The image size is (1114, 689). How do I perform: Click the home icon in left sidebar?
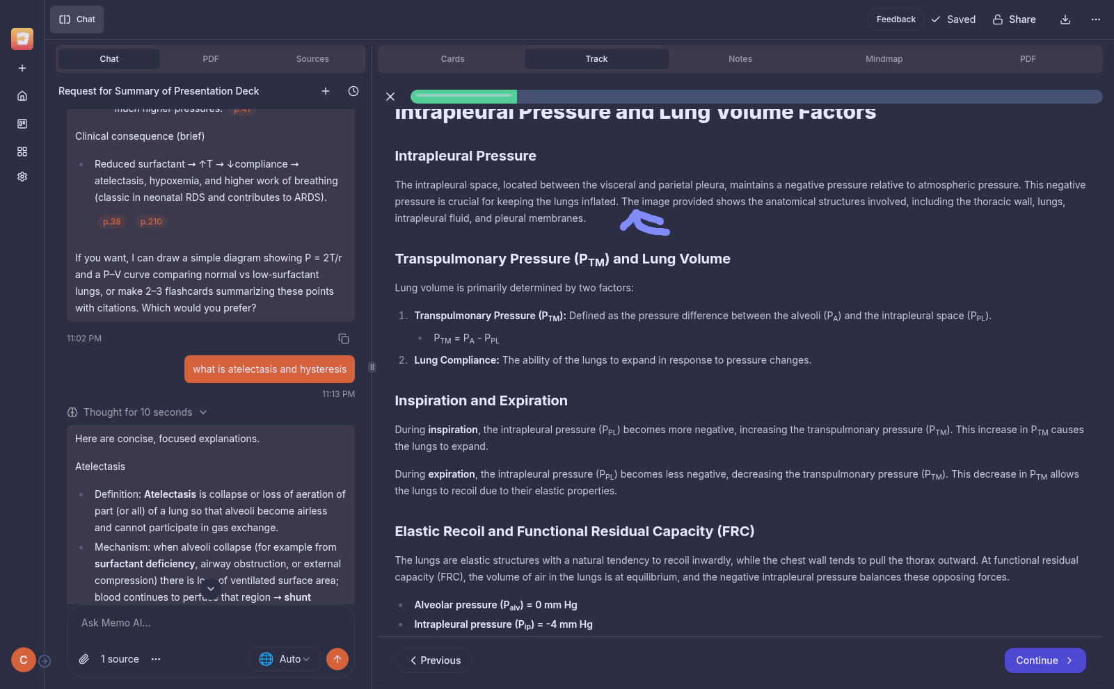(22, 96)
